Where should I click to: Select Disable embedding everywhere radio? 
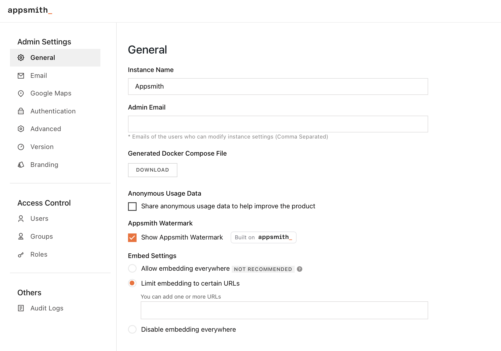click(132, 329)
